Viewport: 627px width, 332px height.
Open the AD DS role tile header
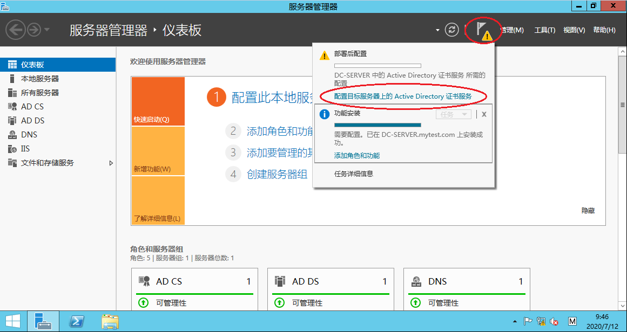coord(331,281)
